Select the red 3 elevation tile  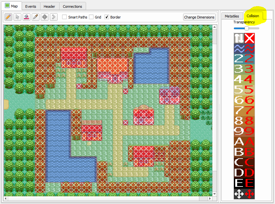[249, 69]
